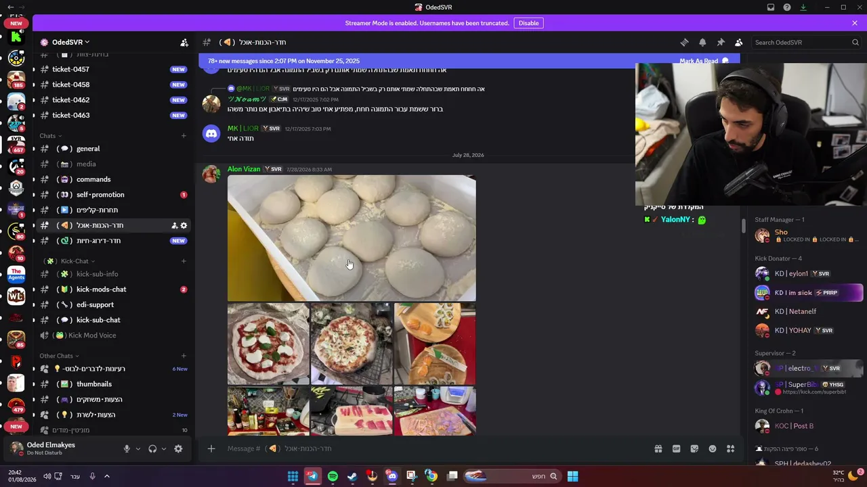Image resolution: width=867 pixels, height=487 pixels.
Task: Create a channel in Kick-Chat category
Action: point(184,261)
